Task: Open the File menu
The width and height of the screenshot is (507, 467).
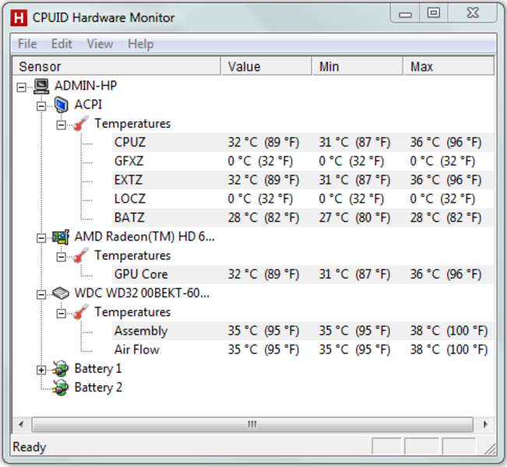Action: [x=27, y=44]
